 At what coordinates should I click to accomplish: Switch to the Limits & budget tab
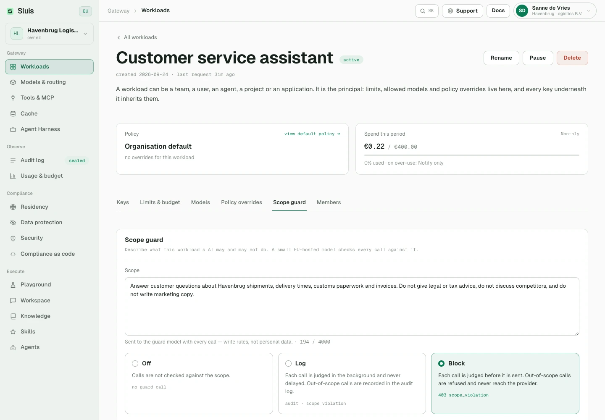(x=160, y=202)
